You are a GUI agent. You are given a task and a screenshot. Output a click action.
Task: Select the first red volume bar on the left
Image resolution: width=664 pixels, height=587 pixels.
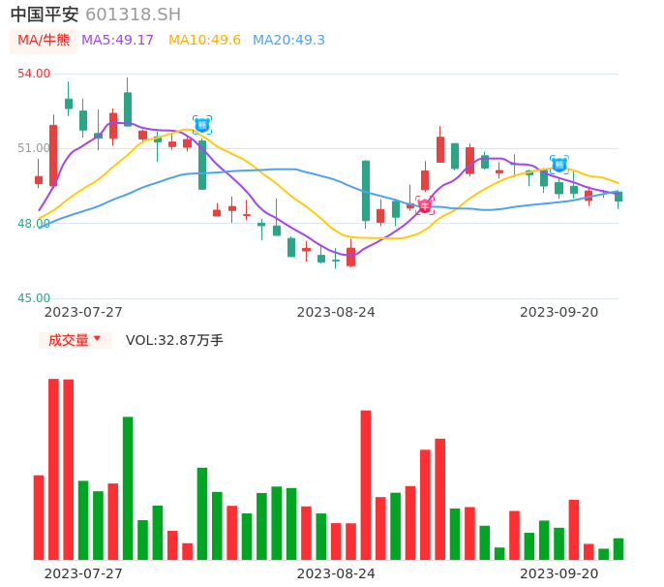point(39,517)
